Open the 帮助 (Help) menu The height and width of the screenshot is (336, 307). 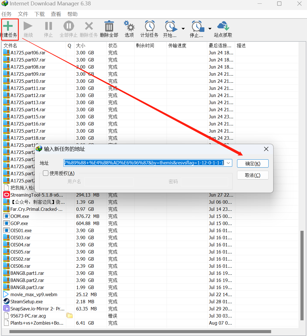point(72,14)
